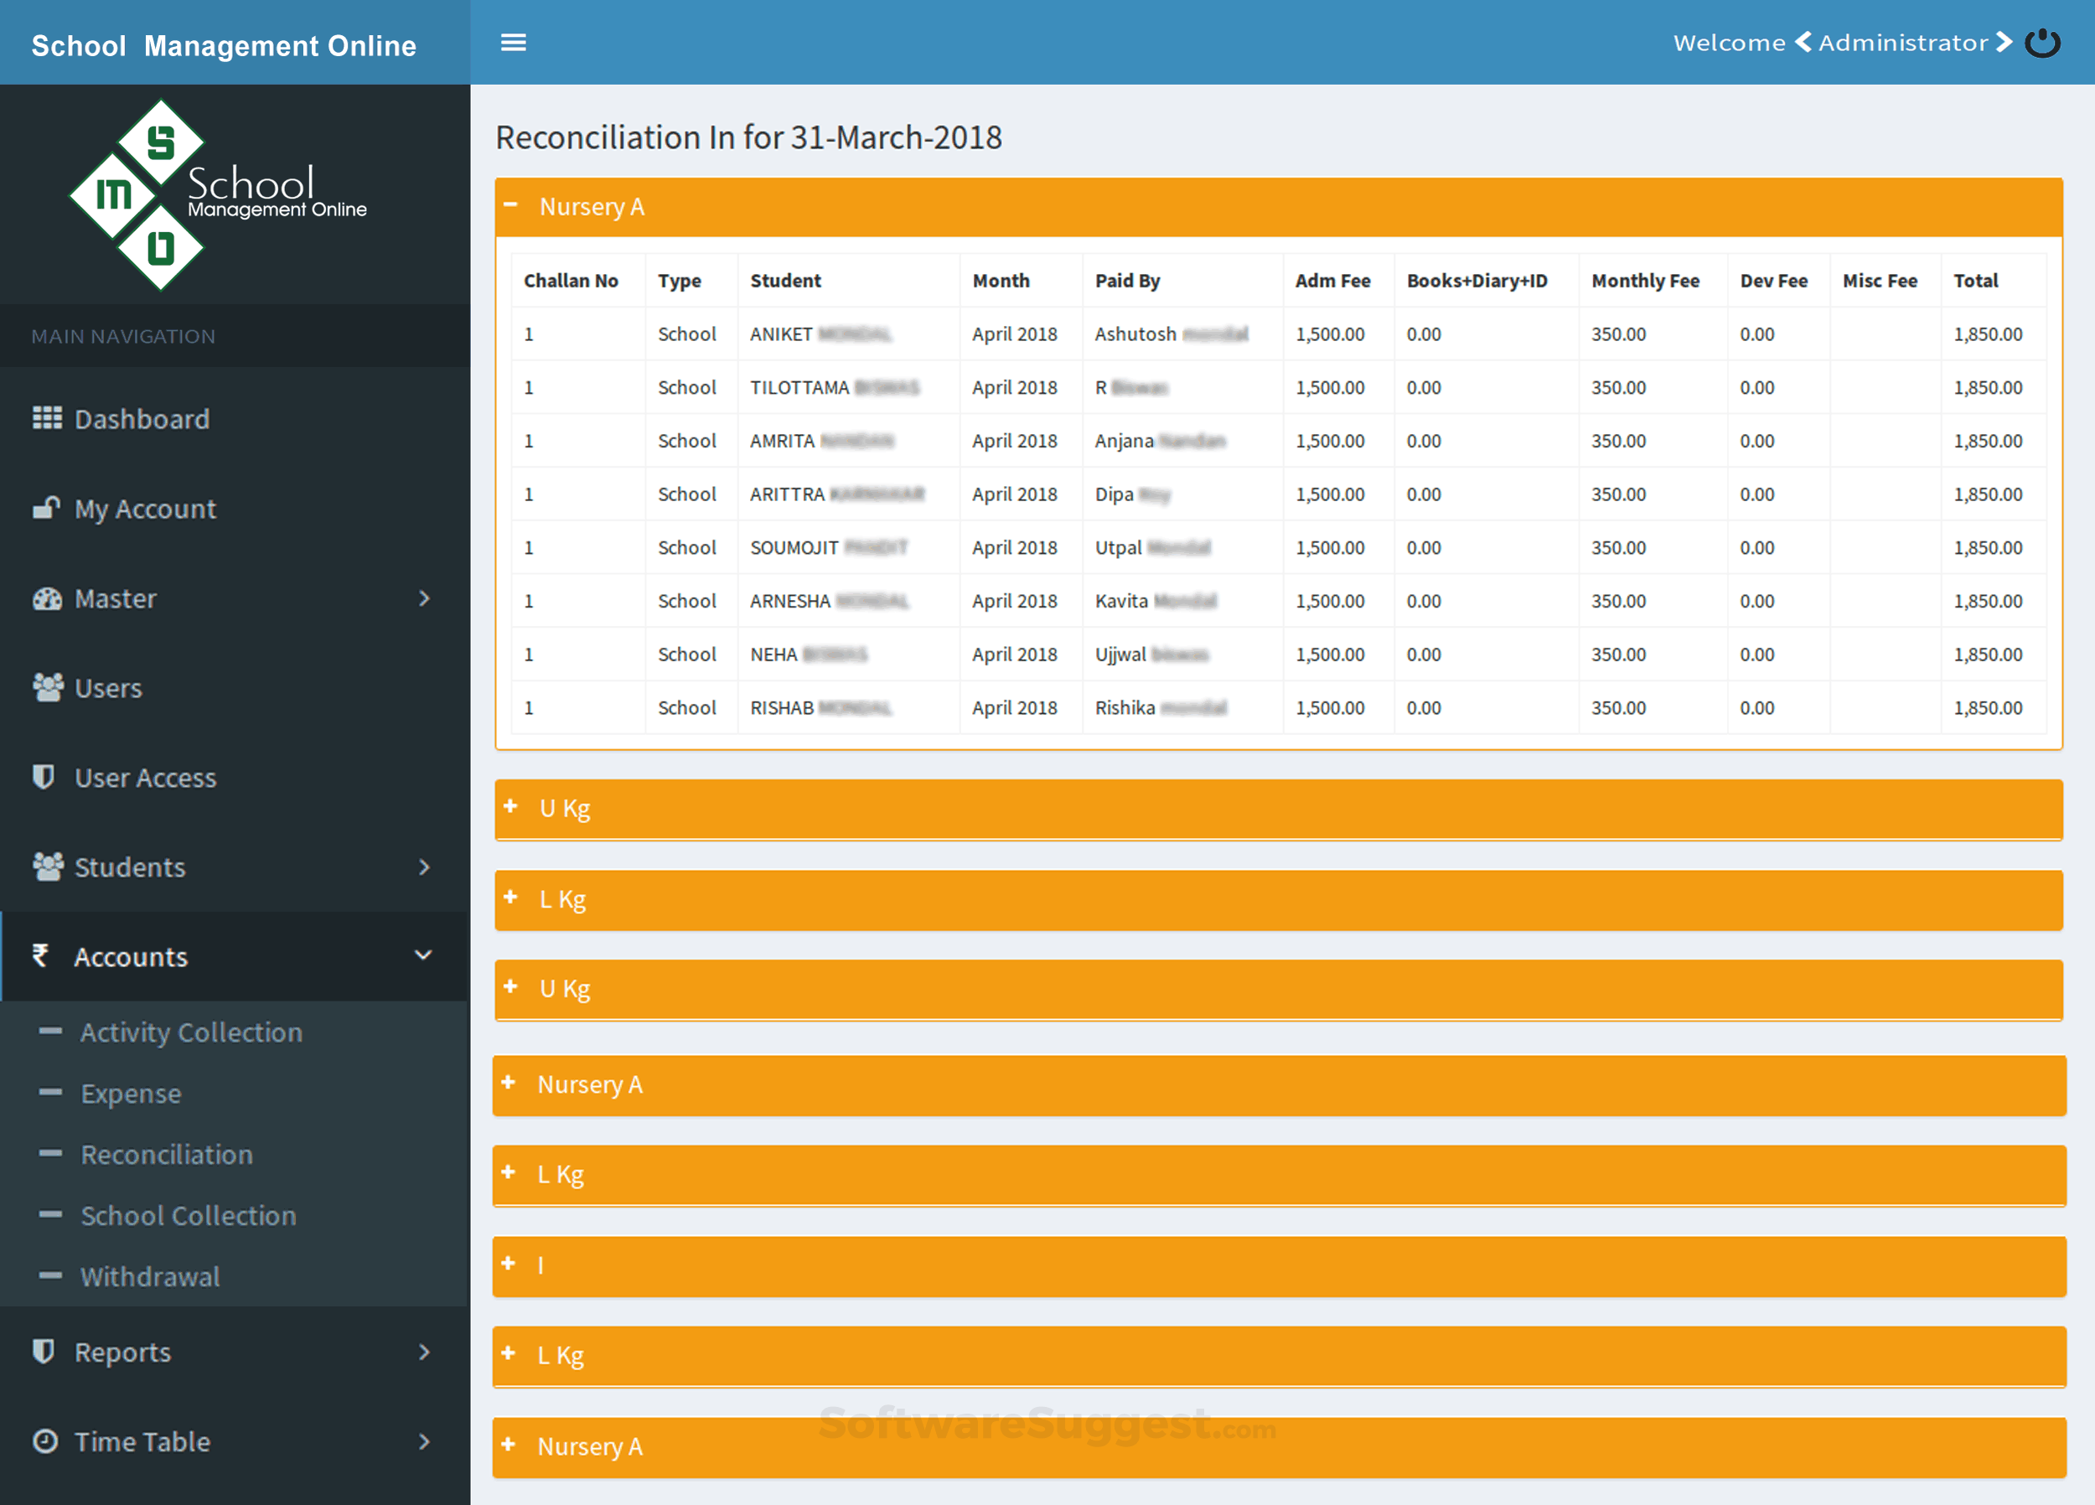Click the School Collection link
The width and height of the screenshot is (2095, 1505).
(189, 1215)
